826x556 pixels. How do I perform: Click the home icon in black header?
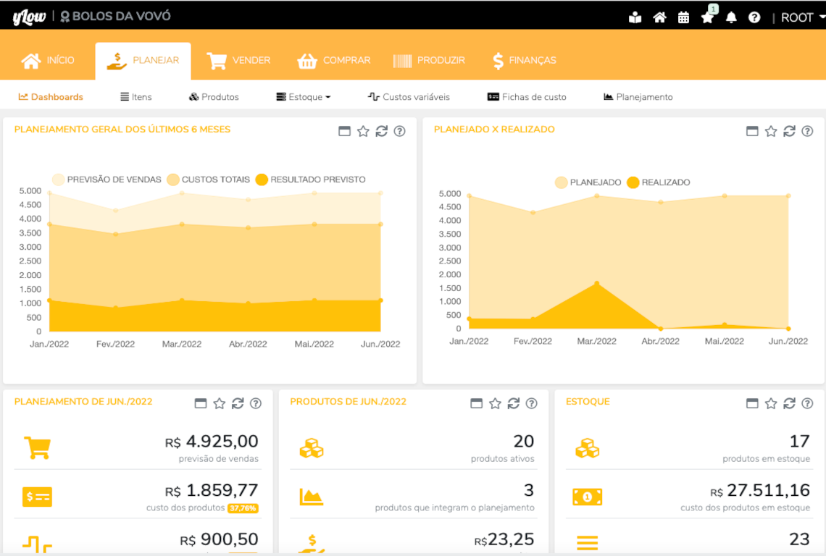pyautogui.click(x=659, y=17)
